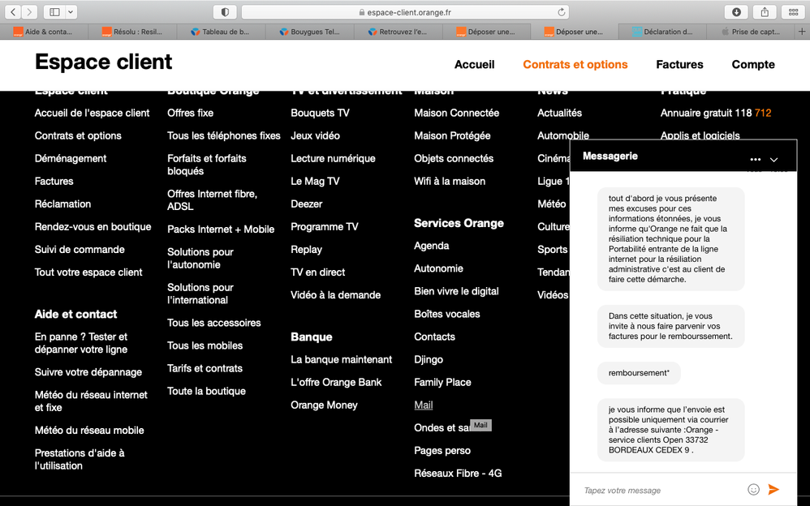Open the Safari share menu
This screenshot has width=810, height=506.
(x=765, y=12)
